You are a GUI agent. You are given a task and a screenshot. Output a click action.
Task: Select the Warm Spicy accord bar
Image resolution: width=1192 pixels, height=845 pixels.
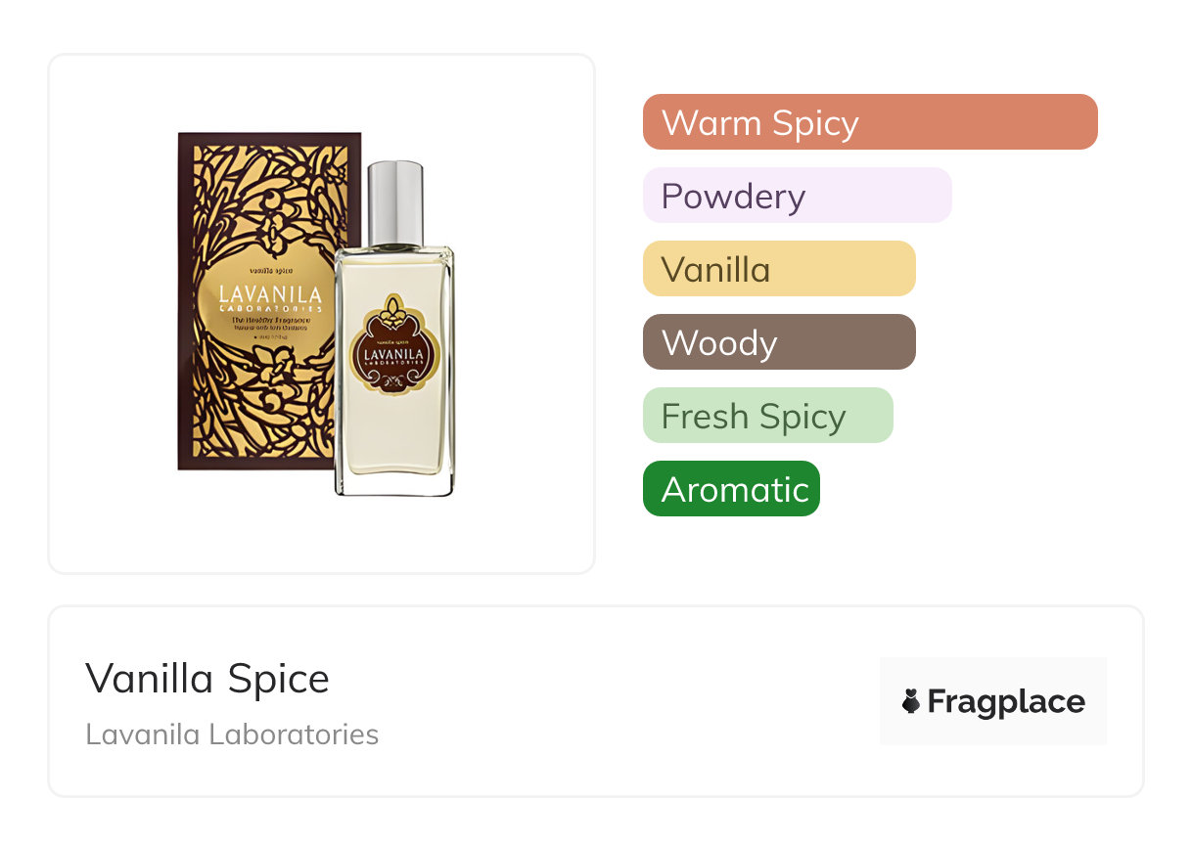[870, 122]
